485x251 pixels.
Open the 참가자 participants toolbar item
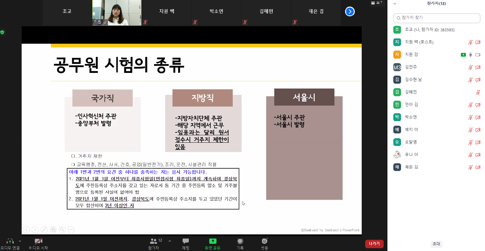point(154,241)
